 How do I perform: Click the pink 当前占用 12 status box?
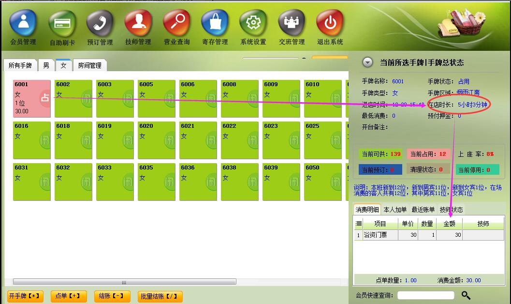428,154
